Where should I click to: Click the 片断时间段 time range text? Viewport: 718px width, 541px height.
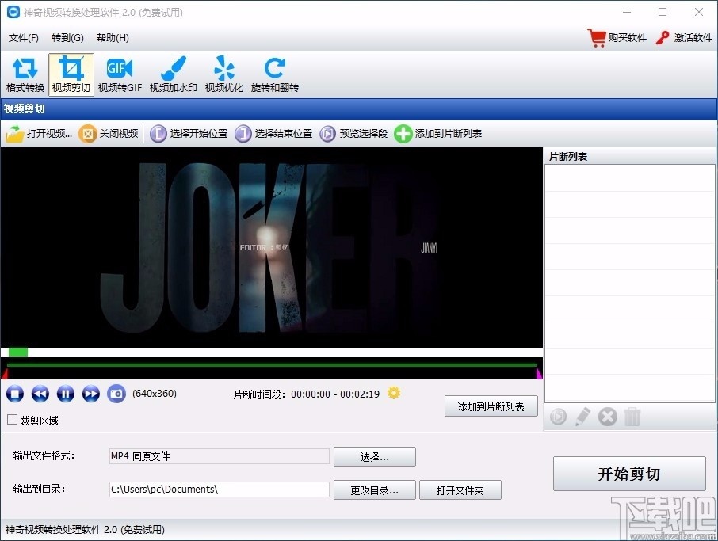point(307,394)
